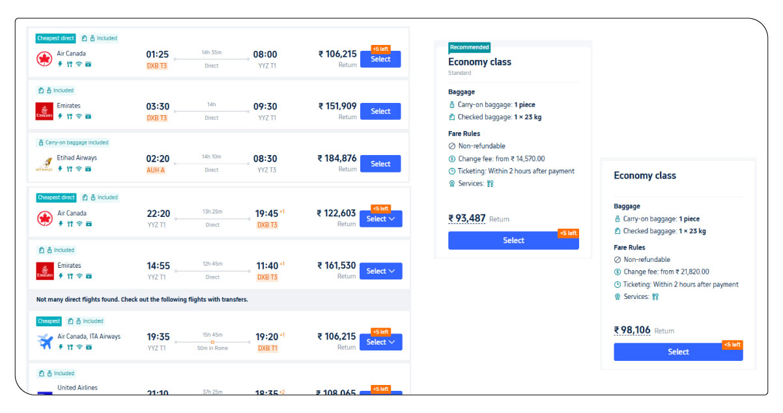Click the Wi-Fi icon under Air Canada
Image resolution: width=783 pixels, height=413 pixels.
79,64
